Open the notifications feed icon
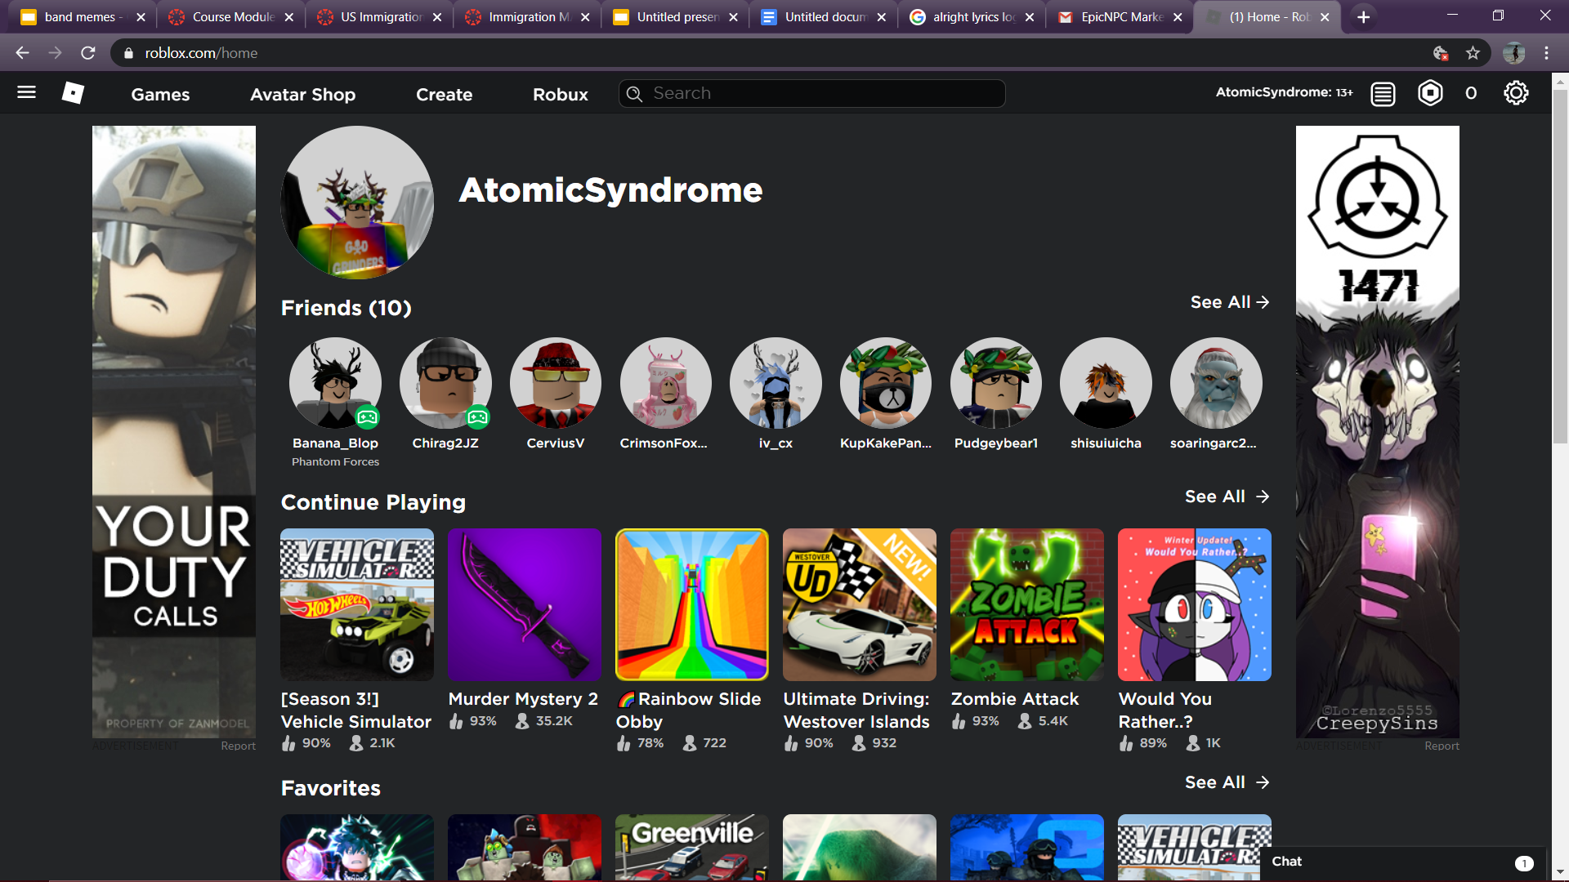 pos(1383,94)
